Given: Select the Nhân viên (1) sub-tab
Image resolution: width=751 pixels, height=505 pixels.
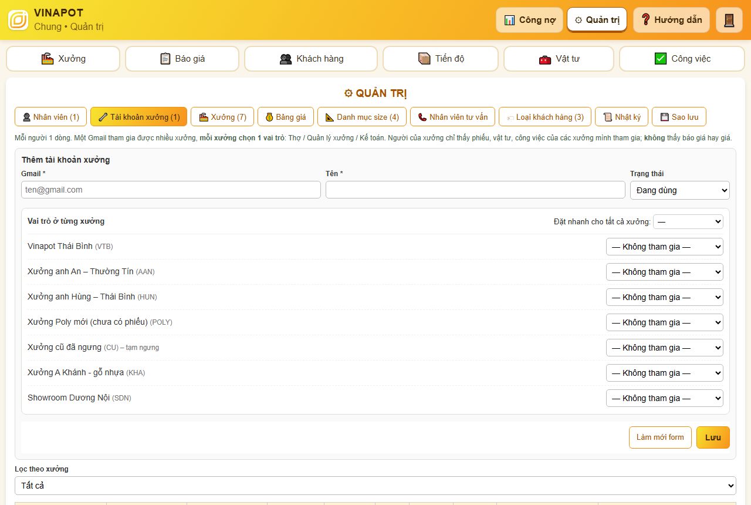Looking at the screenshot, I should click(x=51, y=117).
